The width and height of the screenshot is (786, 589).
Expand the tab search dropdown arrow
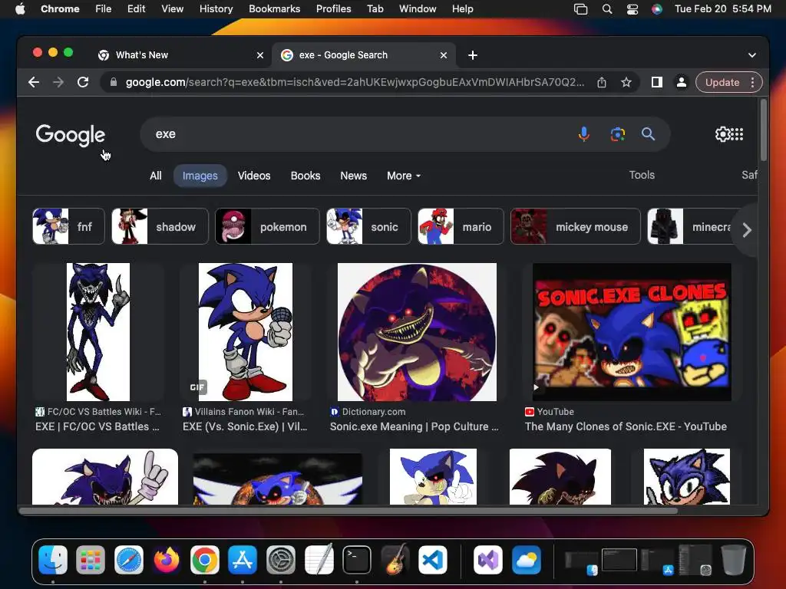(x=752, y=55)
